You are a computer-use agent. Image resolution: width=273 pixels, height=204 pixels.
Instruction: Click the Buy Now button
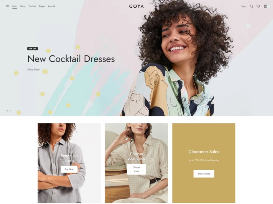(69, 169)
